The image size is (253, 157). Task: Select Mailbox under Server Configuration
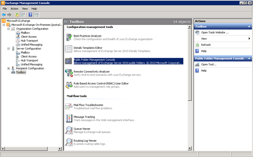coord(25,53)
